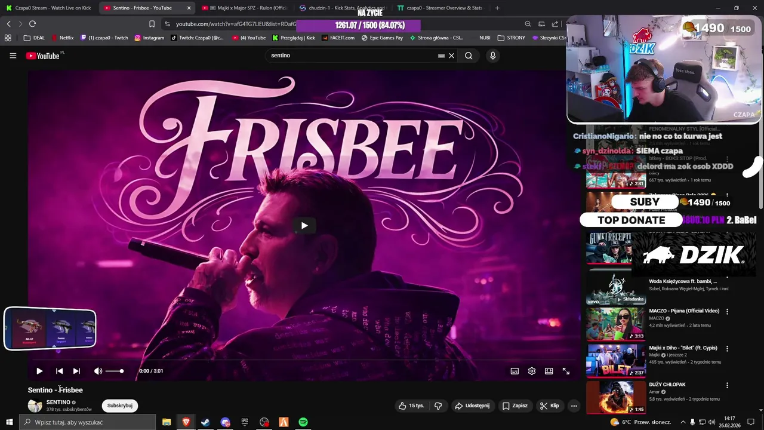Switch to the chudzin-1 Kick Stats tab
764x430 pixels.
point(342,8)
